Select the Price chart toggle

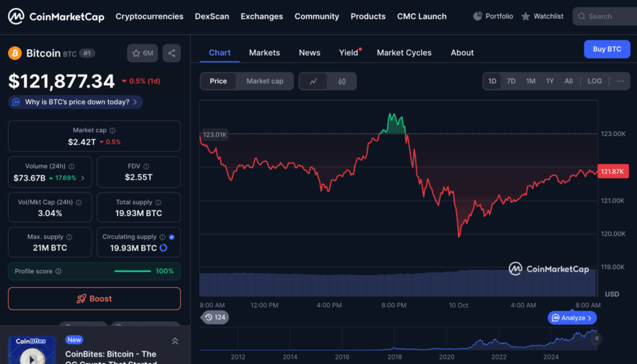[218, 81]
